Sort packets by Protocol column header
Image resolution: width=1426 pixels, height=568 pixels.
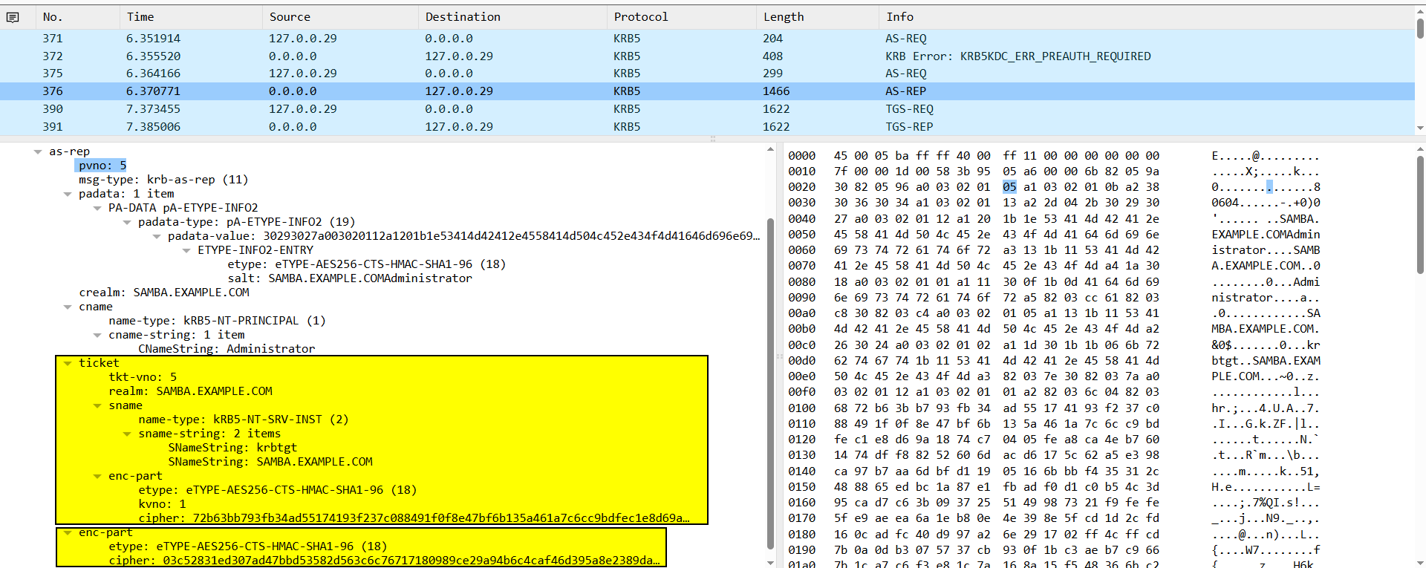point(640,17)
